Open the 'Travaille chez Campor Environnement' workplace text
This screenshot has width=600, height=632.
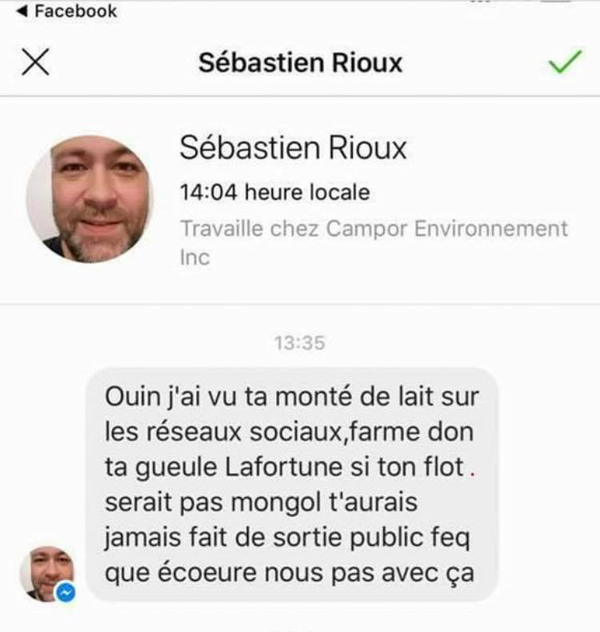pos(374,229)
